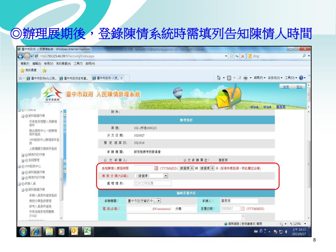Click the read mail icon in command bar
The width and height of the screenshot is (336, 252).
pyautogui.click(x=239, y=78)
